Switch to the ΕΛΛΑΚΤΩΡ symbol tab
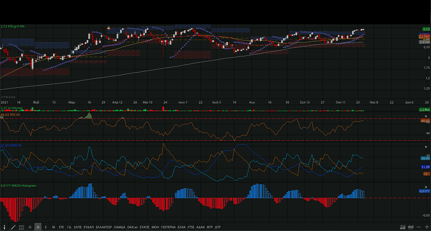The image size is (431, 231). pyautogui.click(x=104, y=227)
